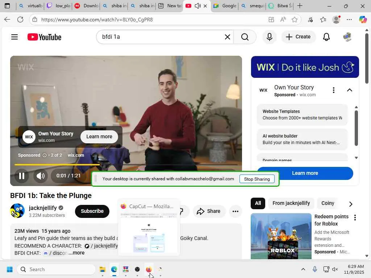
Task: Subscribe to jacknjellify
Action: point(92,211)
